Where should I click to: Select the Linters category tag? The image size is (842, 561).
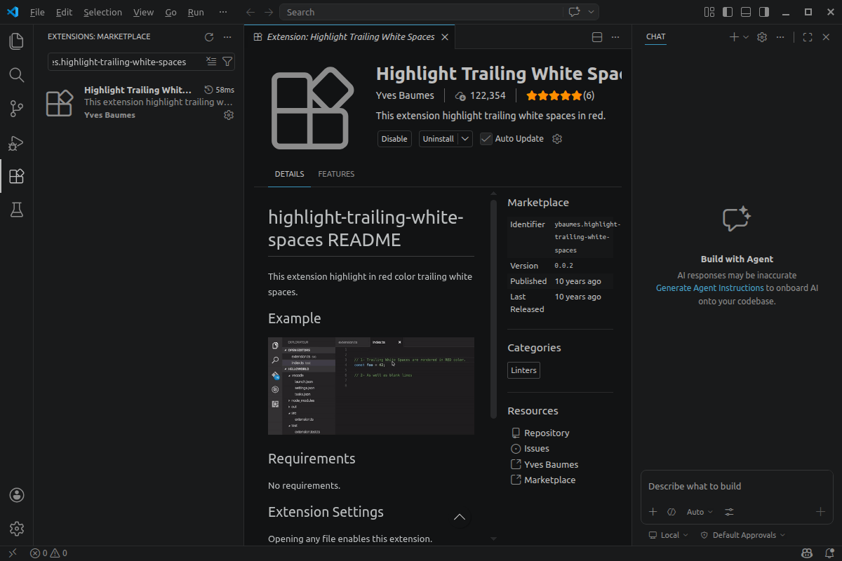click(523, 370)
